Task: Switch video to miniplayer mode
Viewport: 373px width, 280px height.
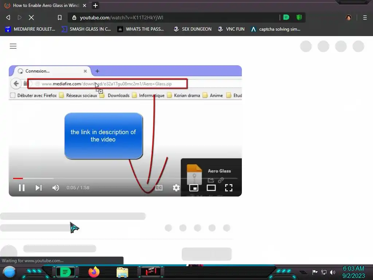Action: point(194,188)
